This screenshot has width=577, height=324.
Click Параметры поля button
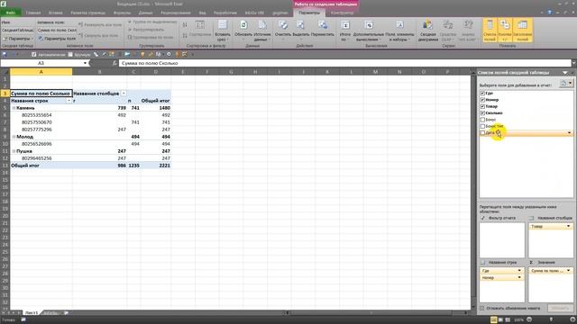[x=57, y=38]
